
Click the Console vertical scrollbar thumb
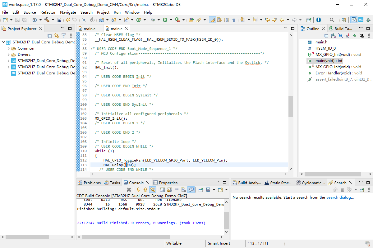(226, 221)
